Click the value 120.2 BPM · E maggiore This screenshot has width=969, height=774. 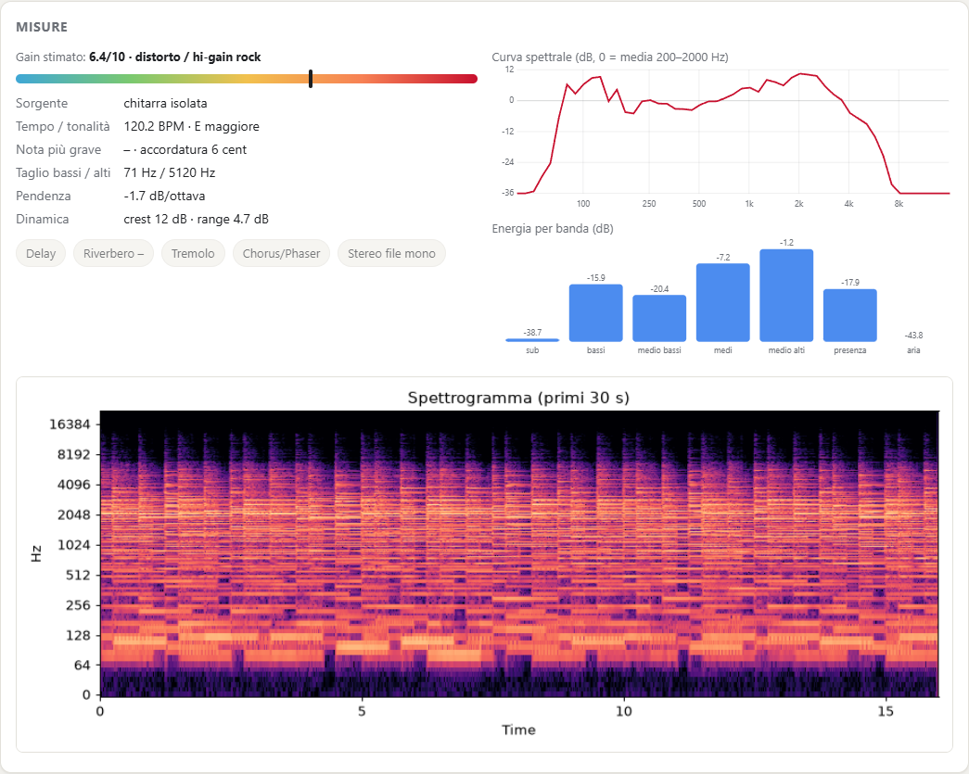[x=192, y=126]
